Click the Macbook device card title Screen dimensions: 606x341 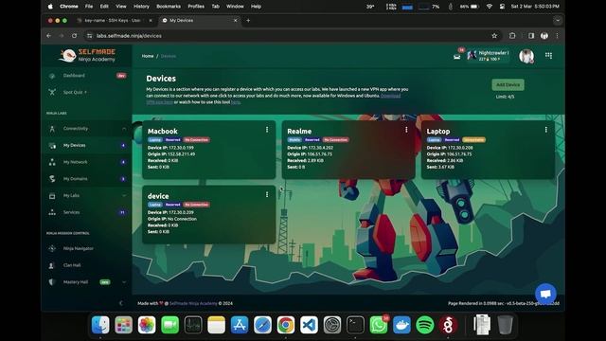coord(162,131)
